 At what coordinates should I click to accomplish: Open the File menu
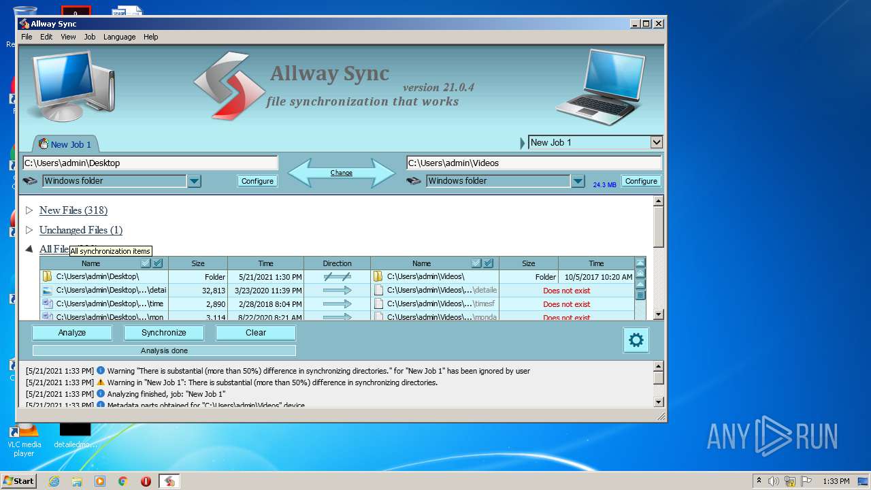coord(27,37)
